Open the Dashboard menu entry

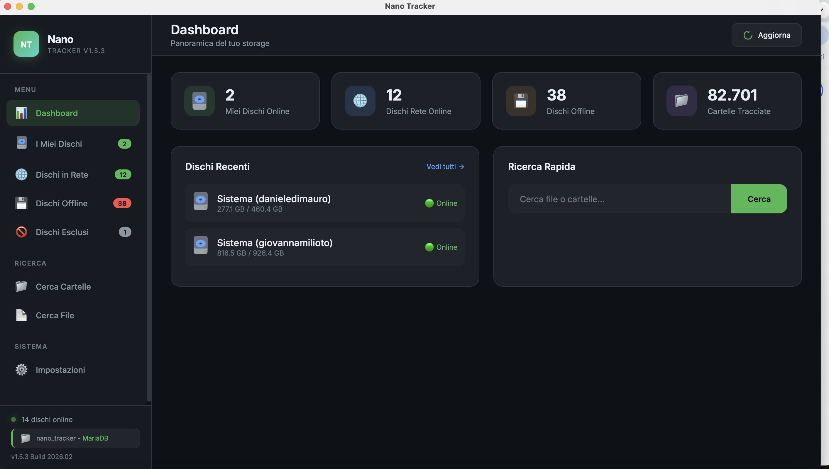pyautogui.click(x=57, y=113)
